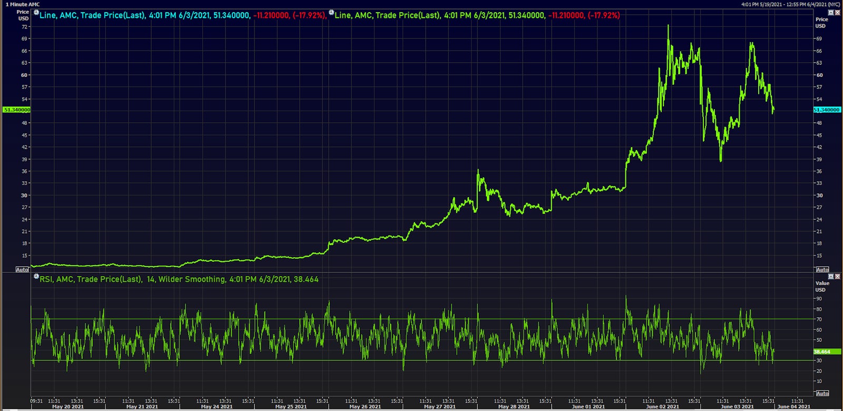Click the 38.464 RSI value tag

[827, 351]
